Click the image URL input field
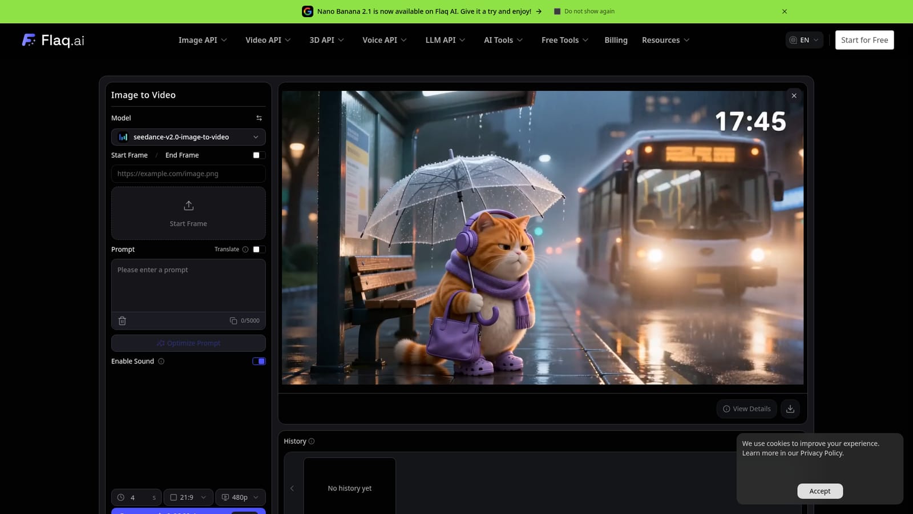This screenshot has width=913, height=514. click(x=188, y=174)
